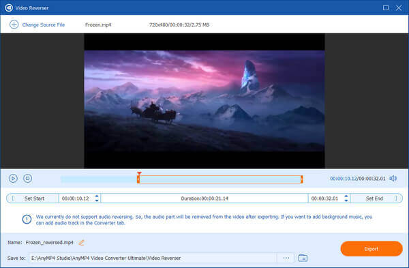409x268 pixels.
Task: Click the Set End button
Action: click(x=376, y=198)
